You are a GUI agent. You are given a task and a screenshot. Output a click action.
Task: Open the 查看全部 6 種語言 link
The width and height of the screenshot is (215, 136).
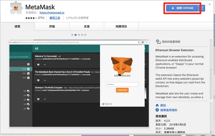[174, 132]
